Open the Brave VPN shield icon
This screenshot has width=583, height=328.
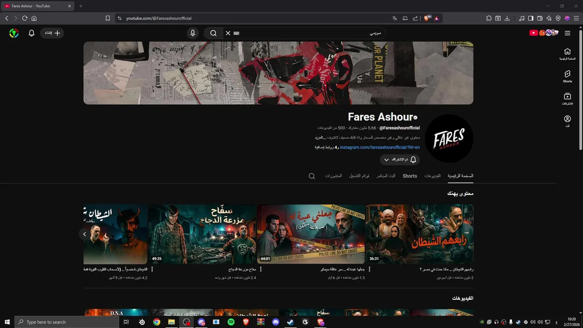pyautogui.click(x=558, y=18)
